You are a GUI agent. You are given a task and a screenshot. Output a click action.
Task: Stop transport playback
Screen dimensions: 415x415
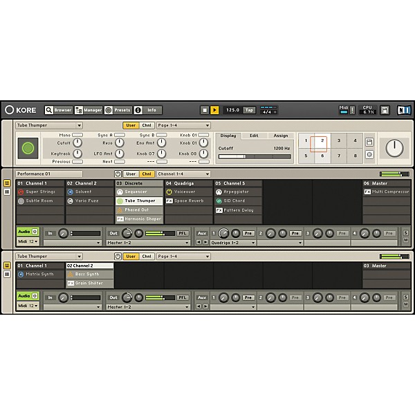pos(205,110)
